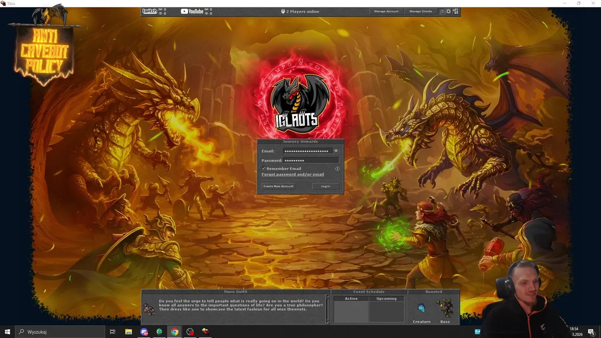Screen dimensions: 601x338
Task: Click the Create New Account button
Action: tap(278, 186)
